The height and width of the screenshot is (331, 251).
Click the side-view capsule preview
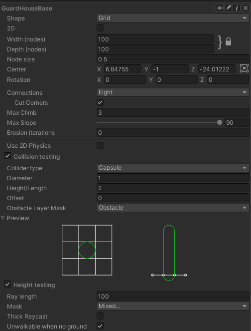pos(169,253)
